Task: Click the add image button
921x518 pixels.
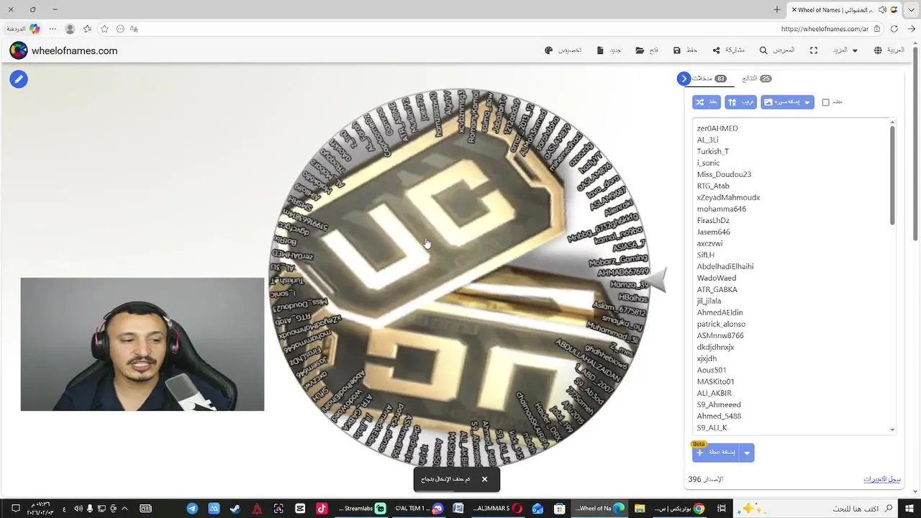Action: (781, 102)
